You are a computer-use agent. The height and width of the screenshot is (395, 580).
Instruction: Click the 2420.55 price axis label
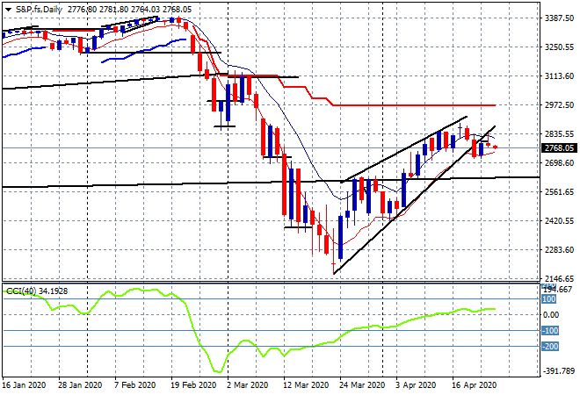(x=559, y=221)
